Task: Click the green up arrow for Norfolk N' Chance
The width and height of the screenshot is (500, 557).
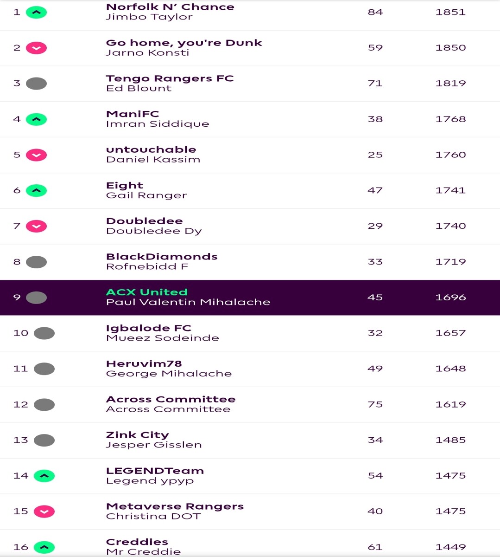Action: point(36,13)
